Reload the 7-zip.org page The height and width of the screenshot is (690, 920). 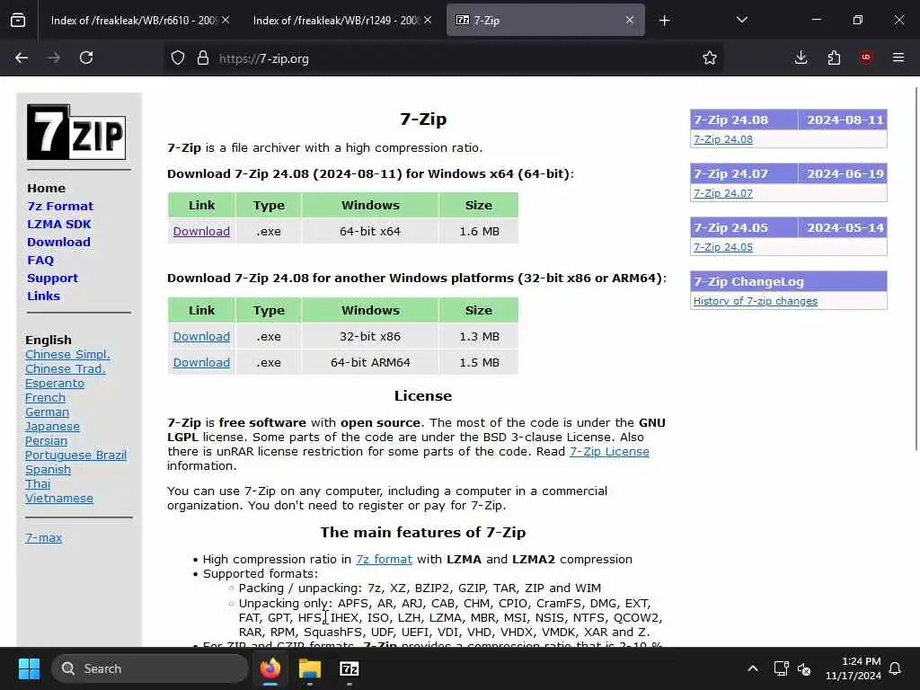(86, 57)
